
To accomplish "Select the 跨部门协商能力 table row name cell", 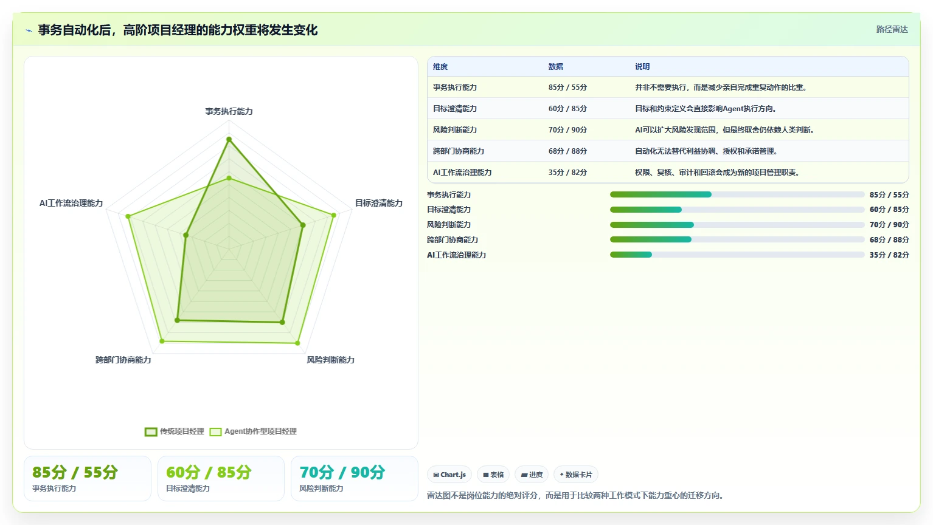I will point(459,151).
